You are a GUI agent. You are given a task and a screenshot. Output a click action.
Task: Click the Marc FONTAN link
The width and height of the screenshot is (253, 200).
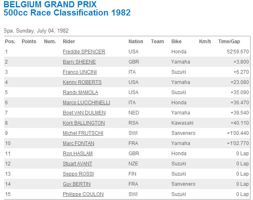click(x=78, y=143)
